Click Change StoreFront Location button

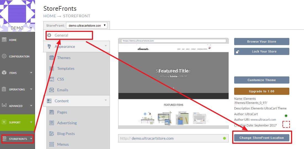tap(261, 138)
